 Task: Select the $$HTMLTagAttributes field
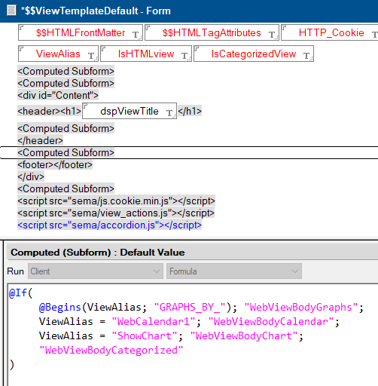212,32
